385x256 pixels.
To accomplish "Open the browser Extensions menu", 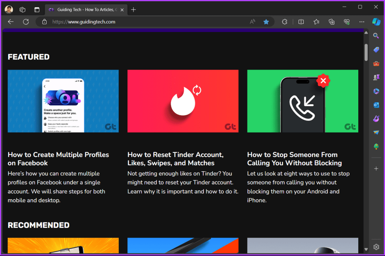I will click(x=285, y=22).
